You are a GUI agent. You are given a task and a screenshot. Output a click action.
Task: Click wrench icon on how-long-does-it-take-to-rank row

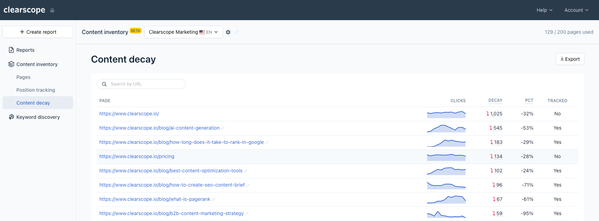click(x=267, y=142)
